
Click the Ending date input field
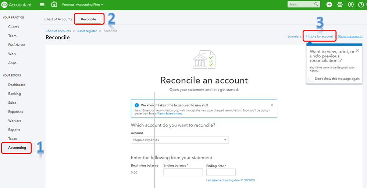tap(221, 172)
